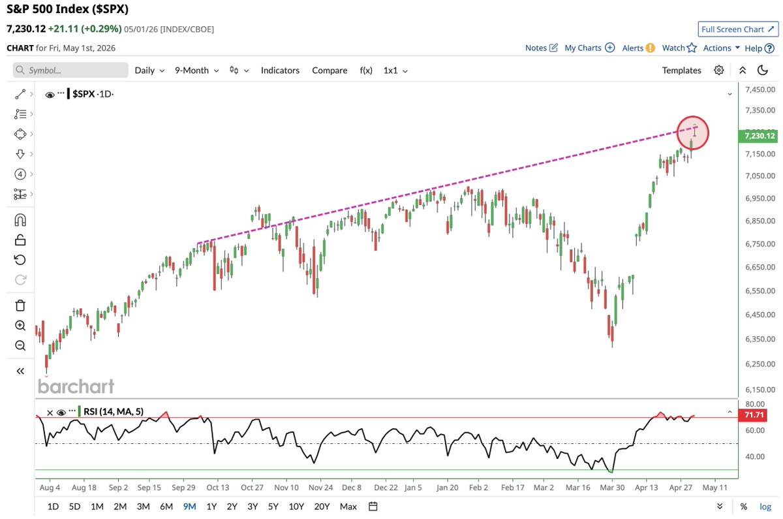Select the shapes drawing tool

click(20, 134)
